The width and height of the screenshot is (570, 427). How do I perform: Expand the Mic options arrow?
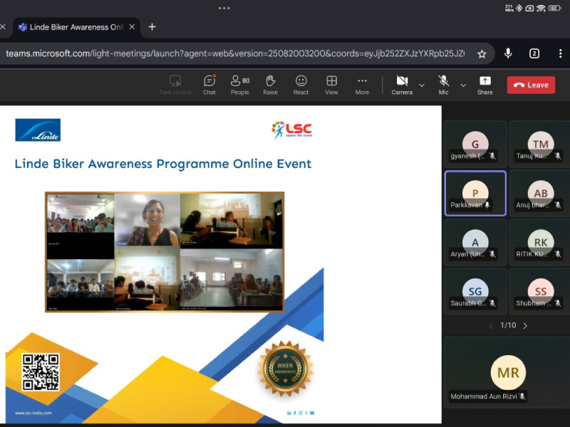tap(463, 85)
